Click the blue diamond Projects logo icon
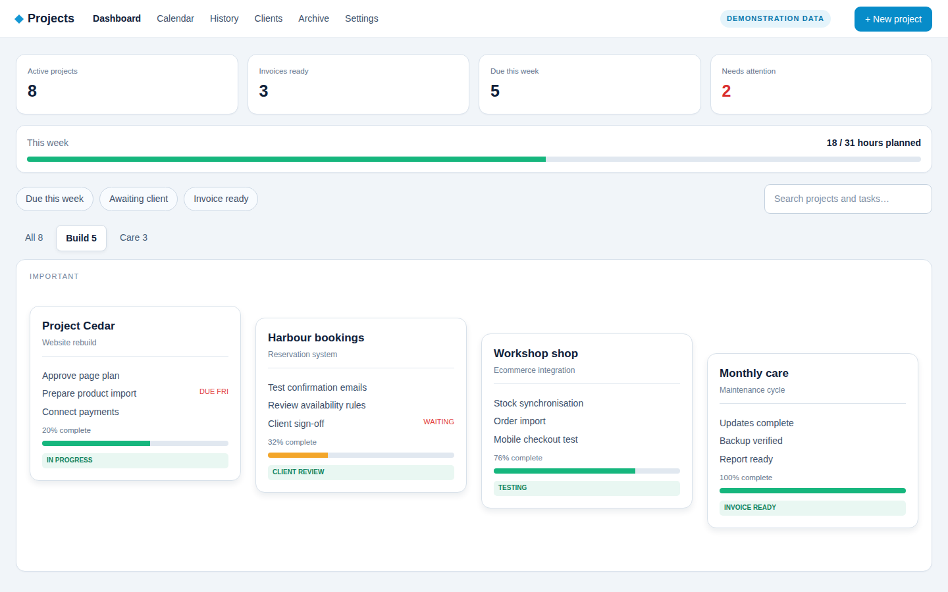This screenshot has width=948, height=592. pos(19,19)
